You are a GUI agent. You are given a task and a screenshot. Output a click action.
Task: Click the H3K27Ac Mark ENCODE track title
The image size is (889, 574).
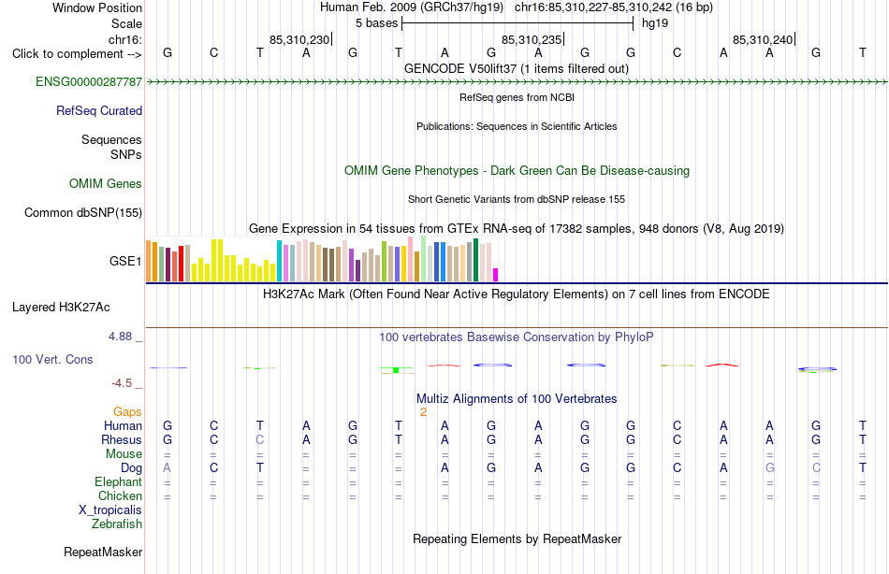[517, 294]
